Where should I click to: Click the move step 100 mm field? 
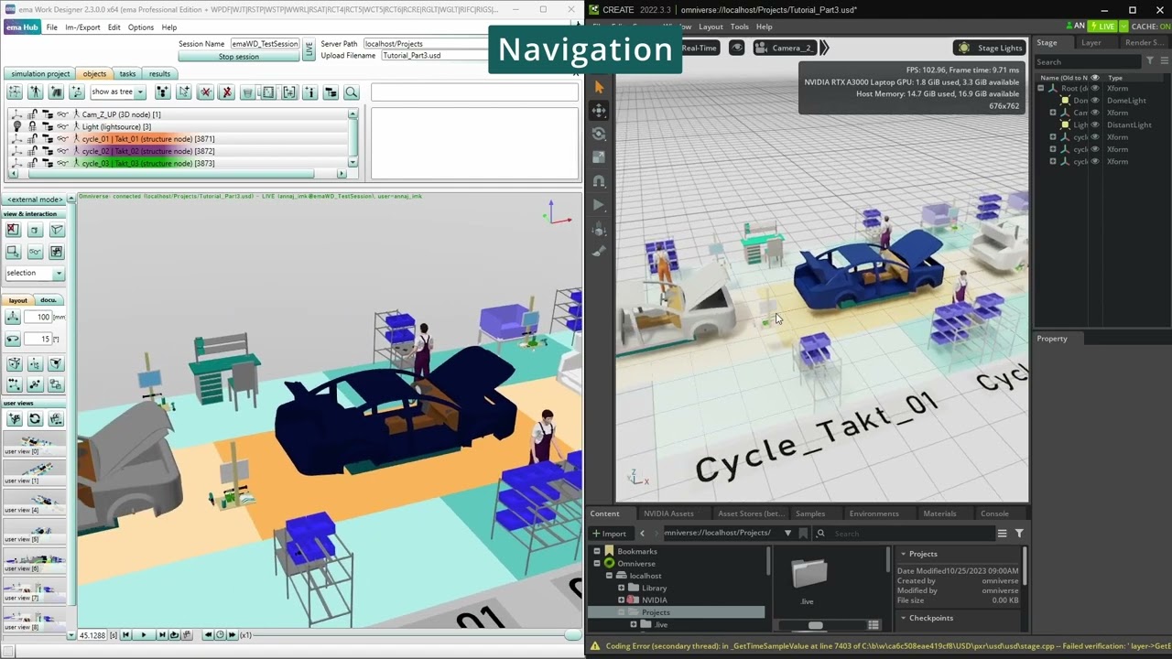pyautogui.click(x=38, y=317)
